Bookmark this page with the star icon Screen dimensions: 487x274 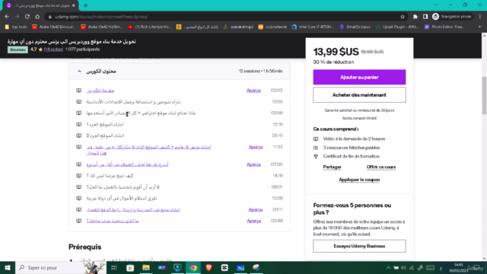(x=403, y=17)
